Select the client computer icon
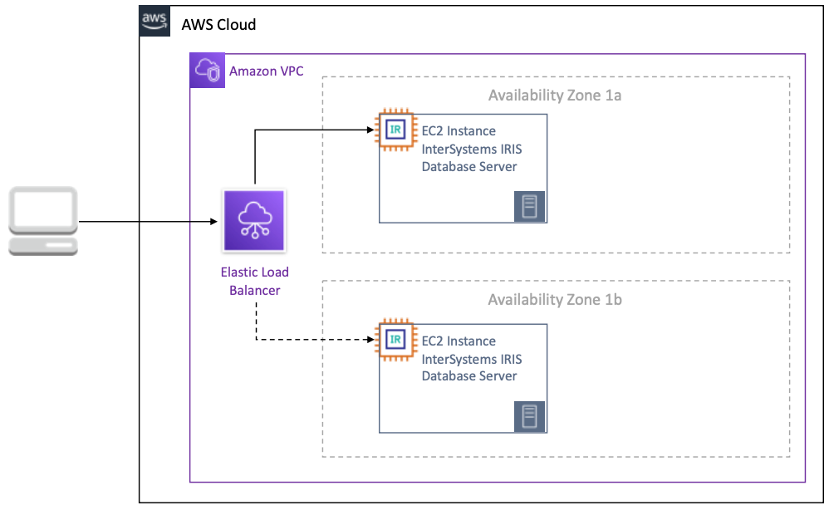Image resolution: width=829 pixels, height=510 pixels. (43, 221)
